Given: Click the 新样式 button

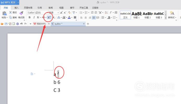Looking at the screenshot, I should click(x=172, y=15).
